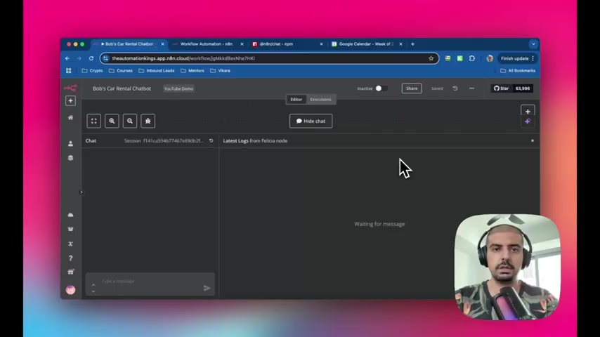Zoom out on the canvas
This screenshot has height=337, width=600.
[130, 121]
